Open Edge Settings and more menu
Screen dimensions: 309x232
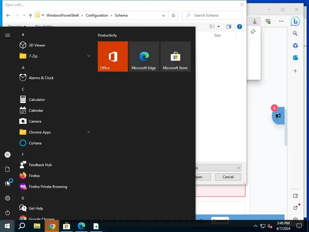click(281, 21)
